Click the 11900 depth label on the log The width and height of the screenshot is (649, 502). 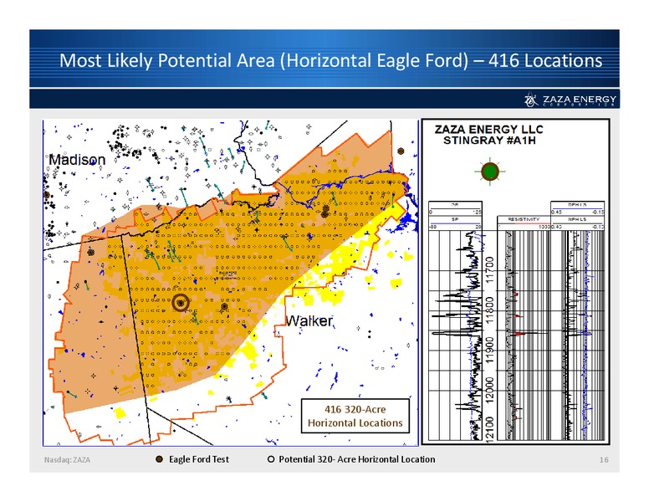click(x=490, y=351)
